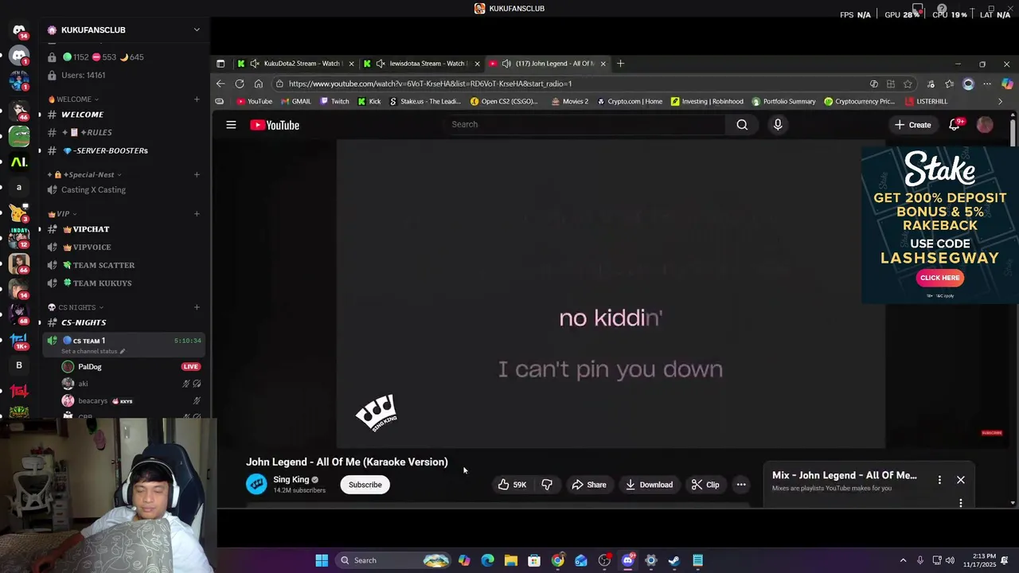Open the more actions menu beside Clip
Image resolution: width=1019 pixels, height=573 pixels.
coord(741,485)
